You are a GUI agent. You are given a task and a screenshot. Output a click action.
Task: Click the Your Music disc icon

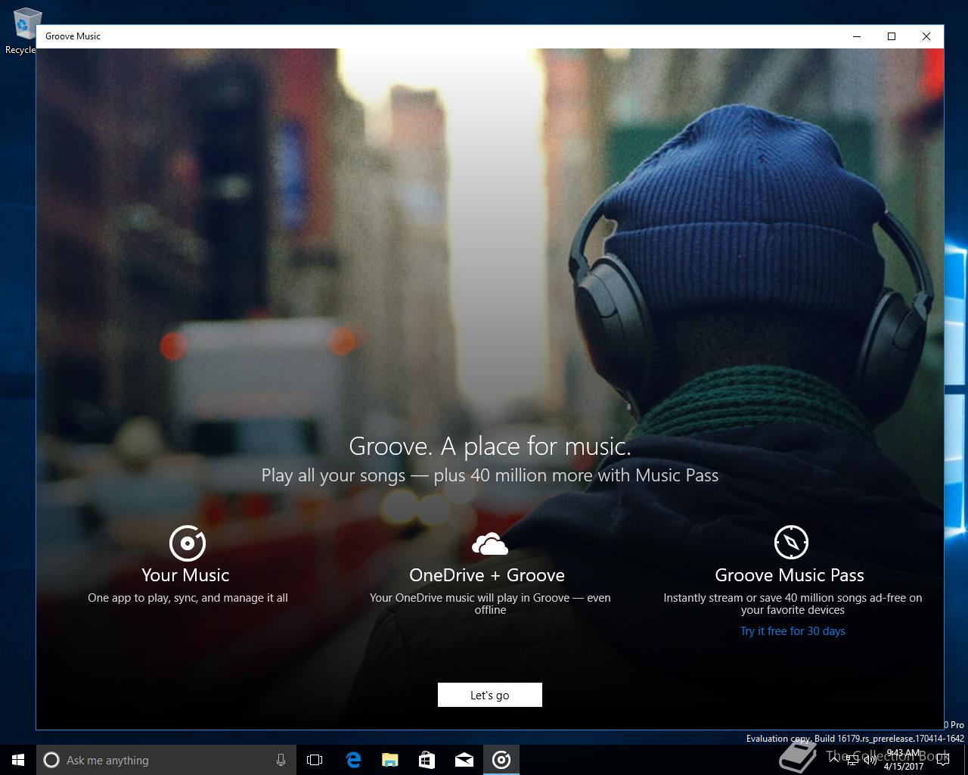[x=187, y=543]
